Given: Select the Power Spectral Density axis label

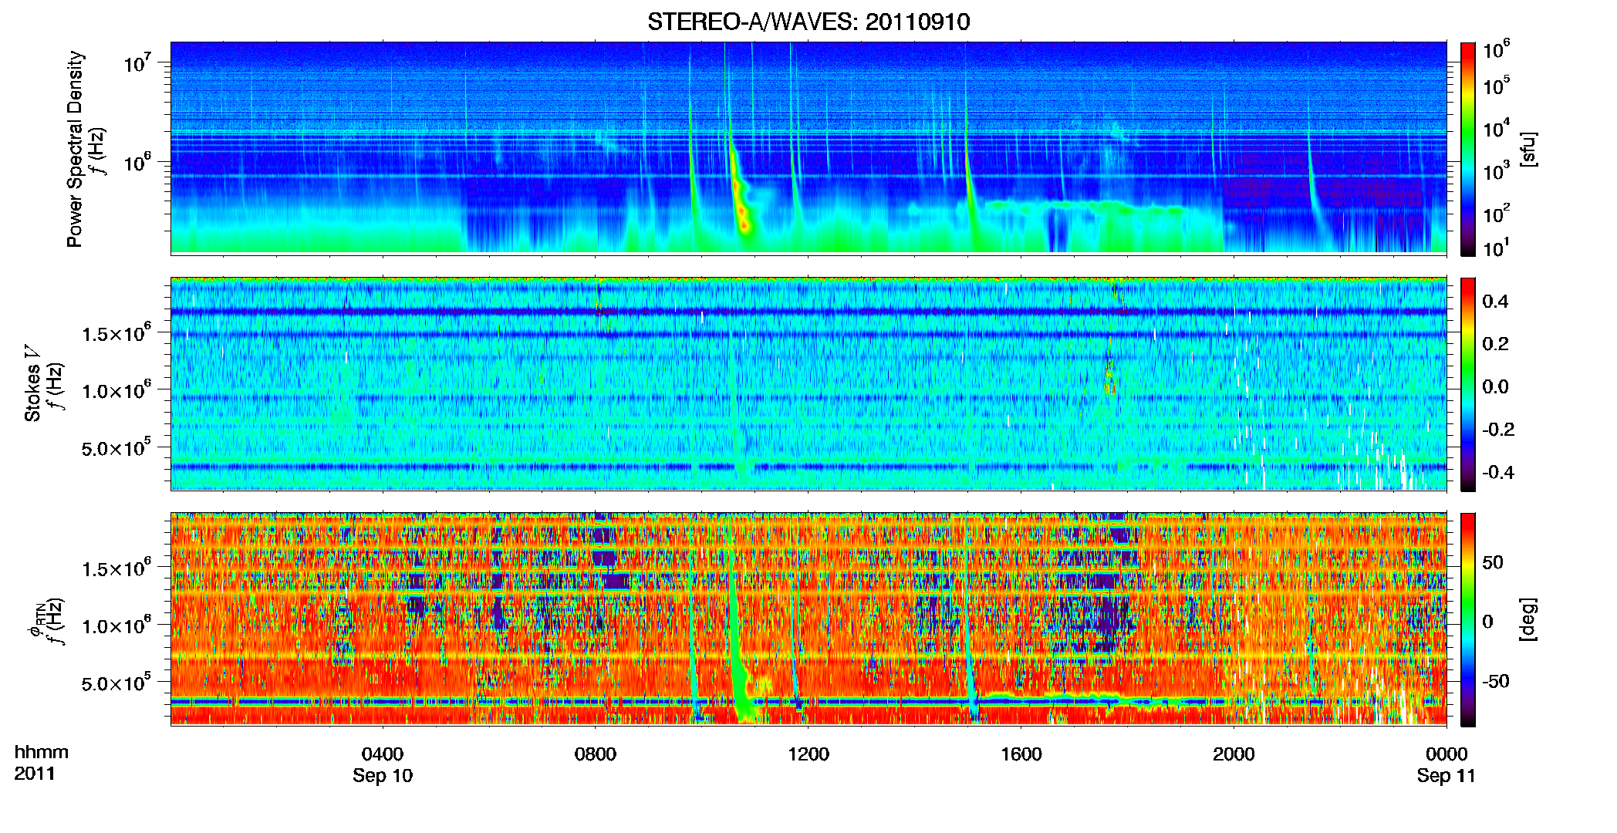Looking at the screenshot, I should click(75, 149).
